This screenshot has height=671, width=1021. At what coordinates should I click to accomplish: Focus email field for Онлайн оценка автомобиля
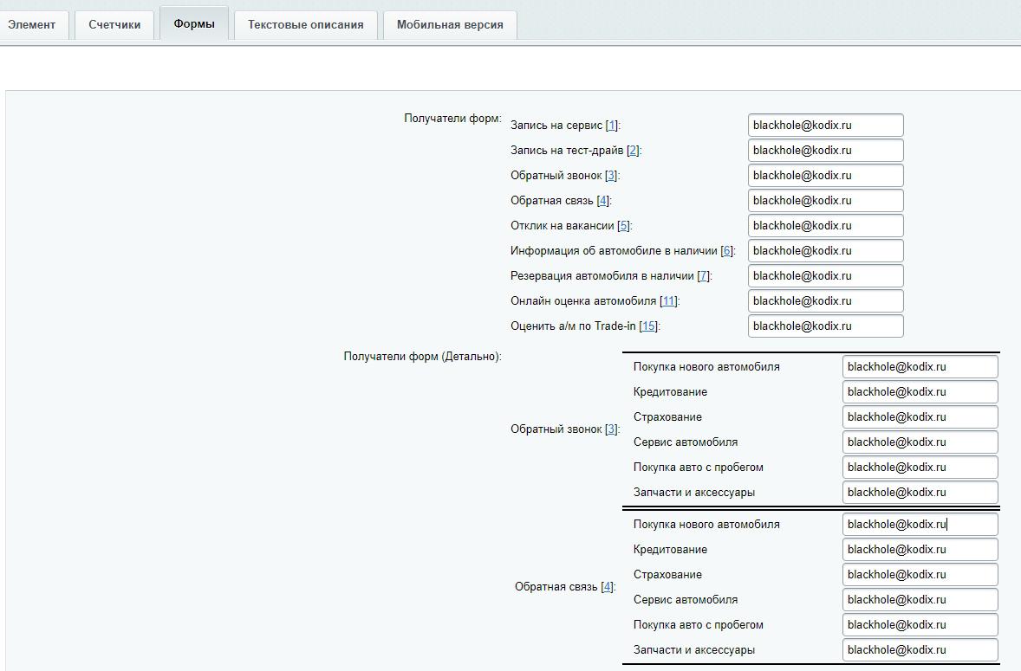[826, 301]
